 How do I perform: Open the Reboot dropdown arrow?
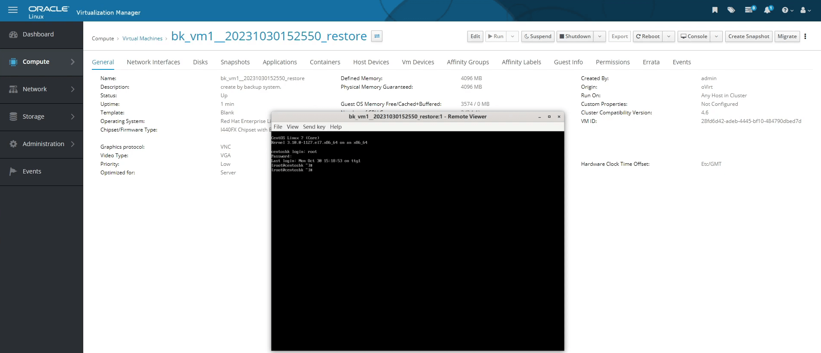(x=669, y=36)
